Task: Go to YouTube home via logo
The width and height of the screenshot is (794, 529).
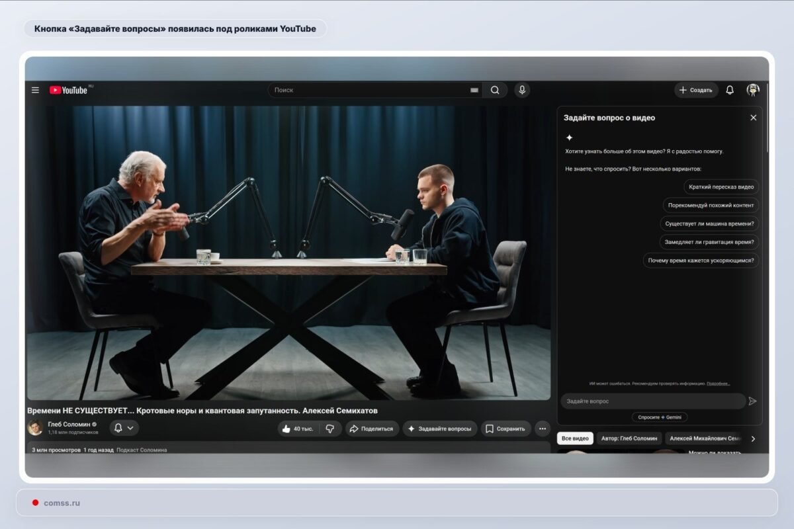Action: [68, 90]
